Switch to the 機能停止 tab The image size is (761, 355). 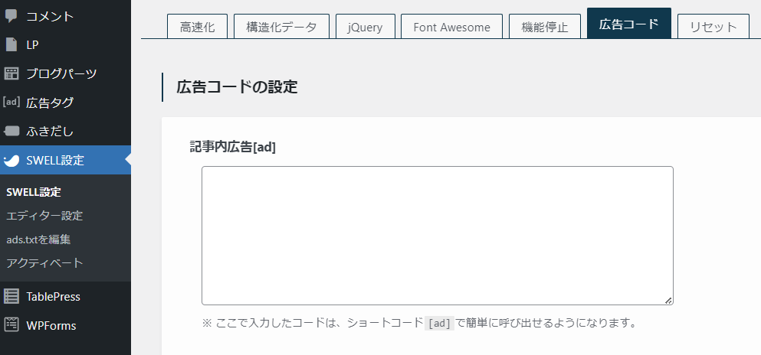coord(545,26)
